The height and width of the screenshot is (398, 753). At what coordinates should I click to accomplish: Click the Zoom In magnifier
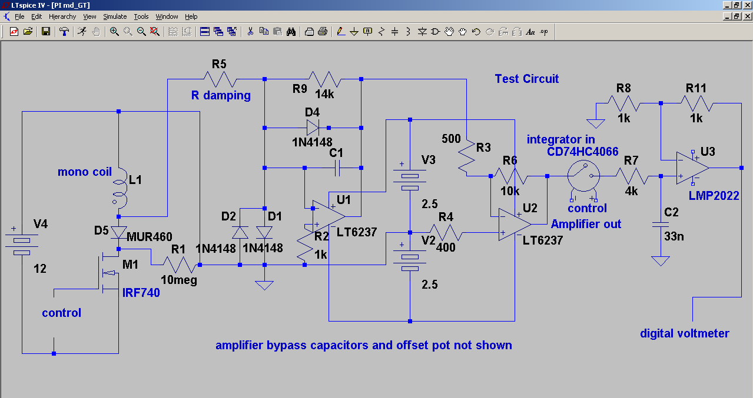point(114,32)
